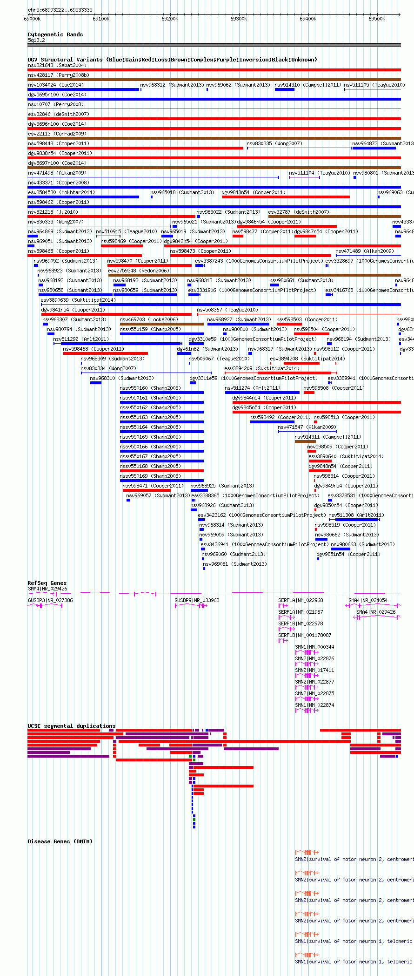Open variant esv32787 (deSmith2007)
This screenshot has width=414, height=976.
click(x=299, y=212)
